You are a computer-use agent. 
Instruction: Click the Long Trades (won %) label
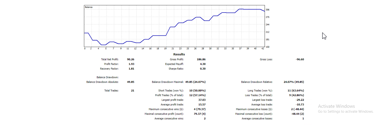260,91
